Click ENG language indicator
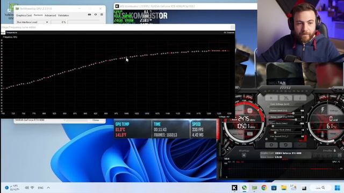 pyautogui.click(x=41, y=188)
